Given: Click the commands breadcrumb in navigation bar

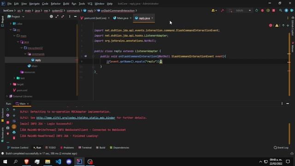Looking at the screenshot, I should pyautogui.click(x=73, y=11).
